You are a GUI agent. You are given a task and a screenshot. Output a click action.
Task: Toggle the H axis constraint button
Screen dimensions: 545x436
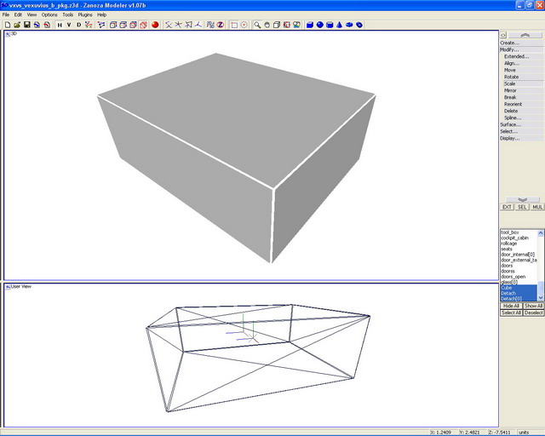pyautogui.click(x=59, y=25)
